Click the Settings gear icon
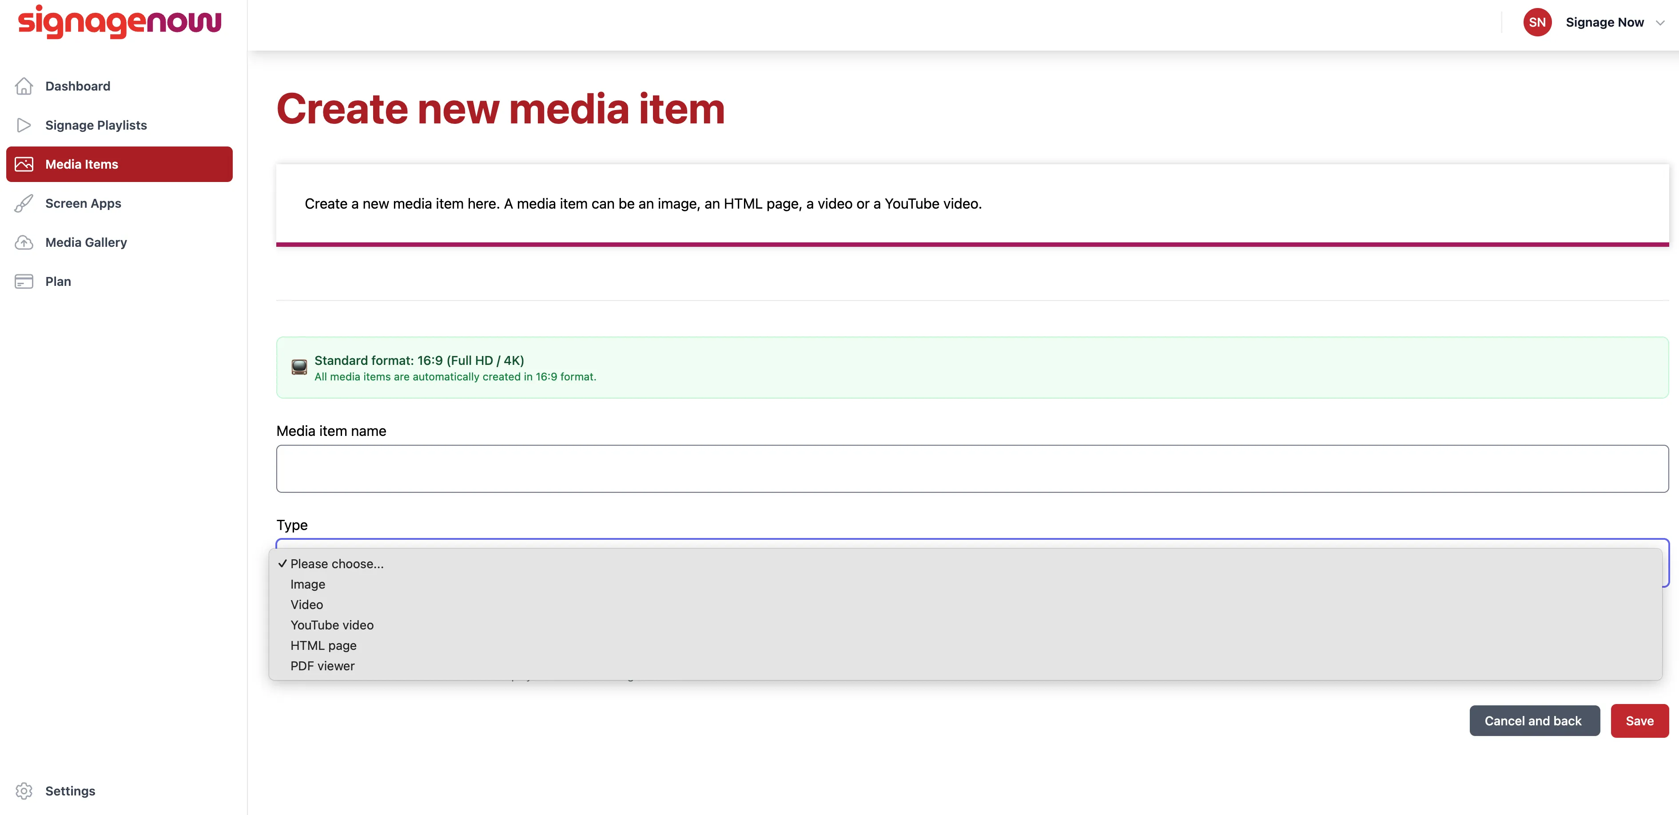This screenshot has width=1679, height=815. pyautogui.click(x=24, y=791)
